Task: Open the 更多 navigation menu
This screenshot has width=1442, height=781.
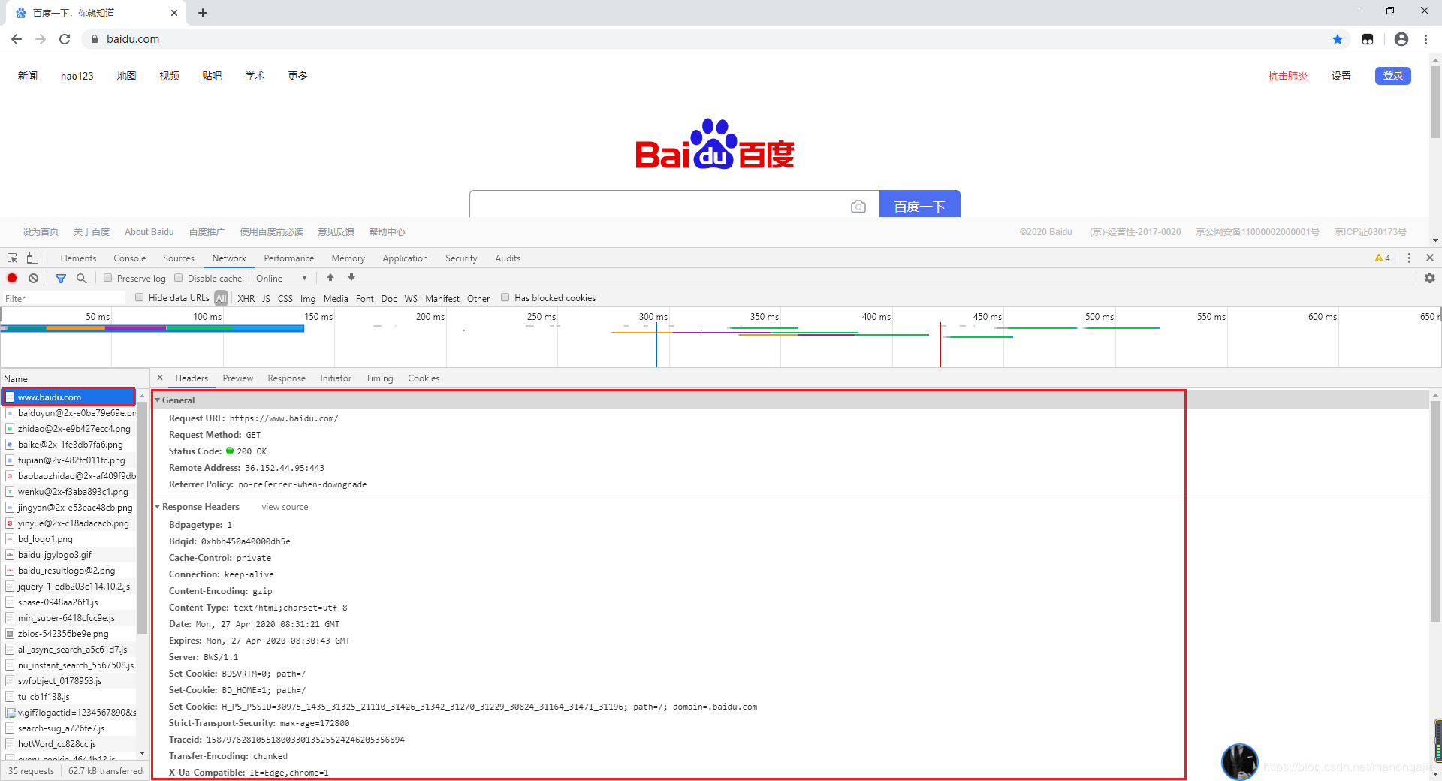Action: coord(297,76)
